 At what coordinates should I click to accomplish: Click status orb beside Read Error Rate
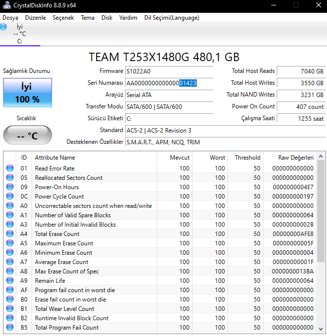point(10,168)
